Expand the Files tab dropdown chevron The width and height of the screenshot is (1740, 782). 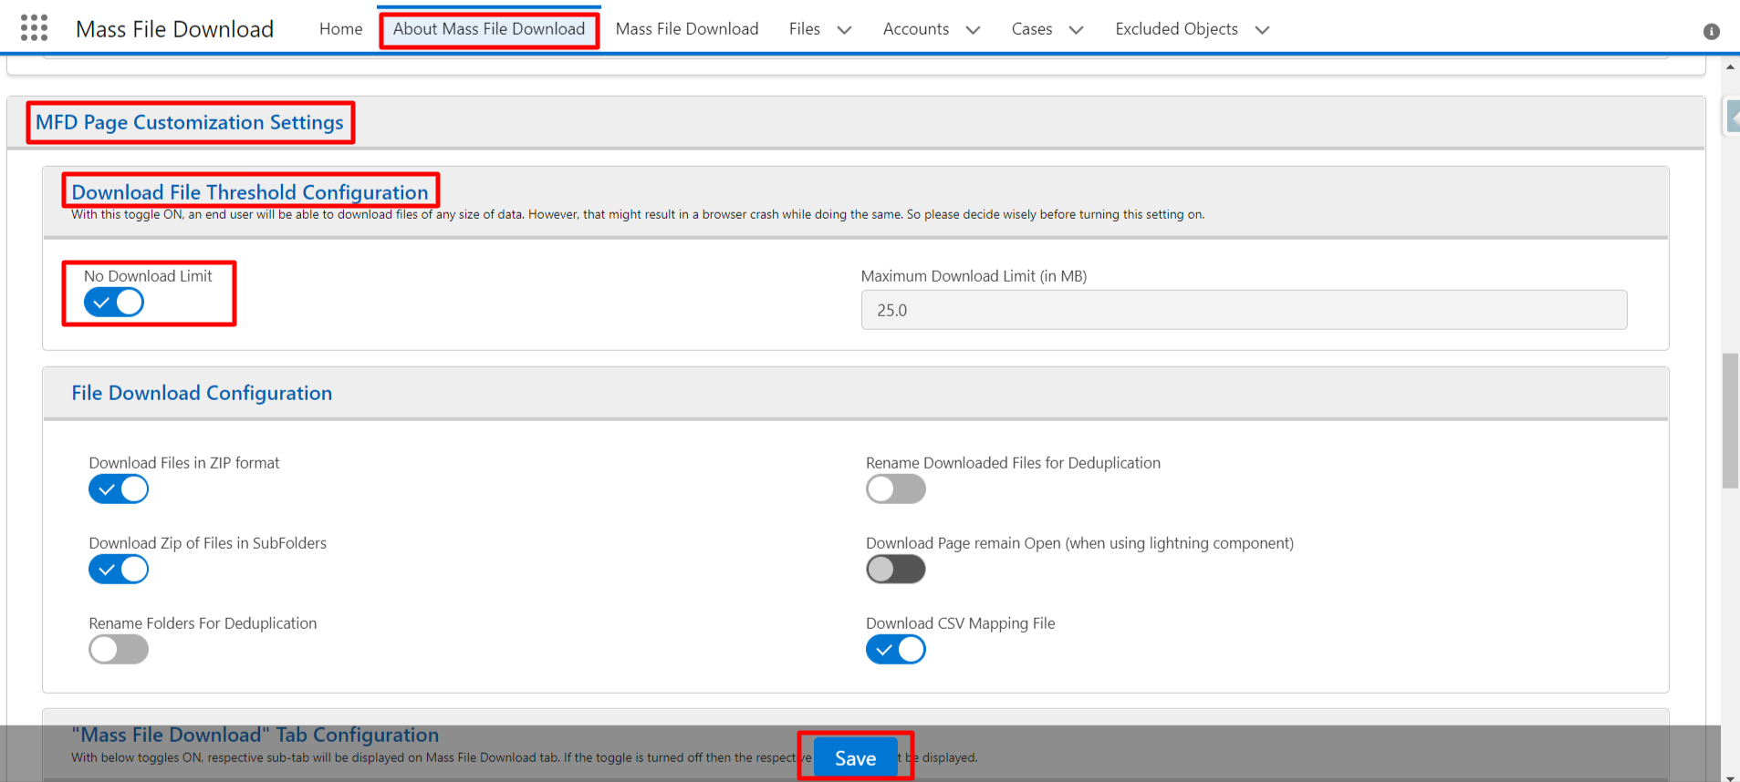tap(845, 30)
